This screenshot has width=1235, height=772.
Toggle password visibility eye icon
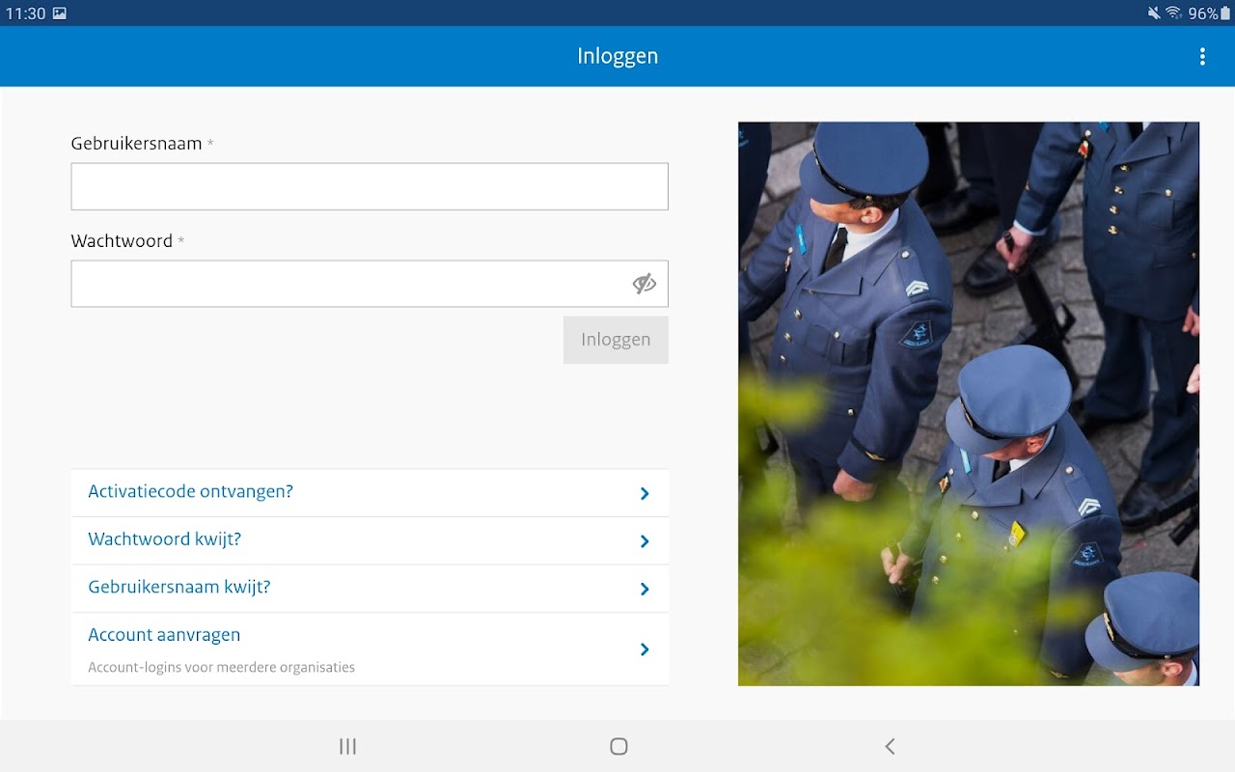645,284
